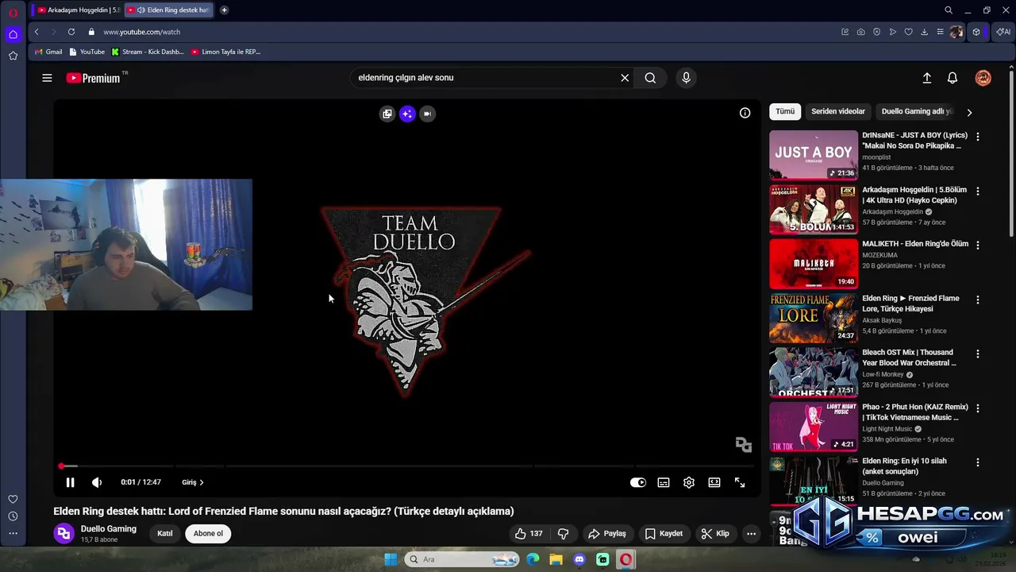Viewport: 1016px width, 572px height.
Task: Go to the YouTube Premium home logo
Action: pos(94,78)
